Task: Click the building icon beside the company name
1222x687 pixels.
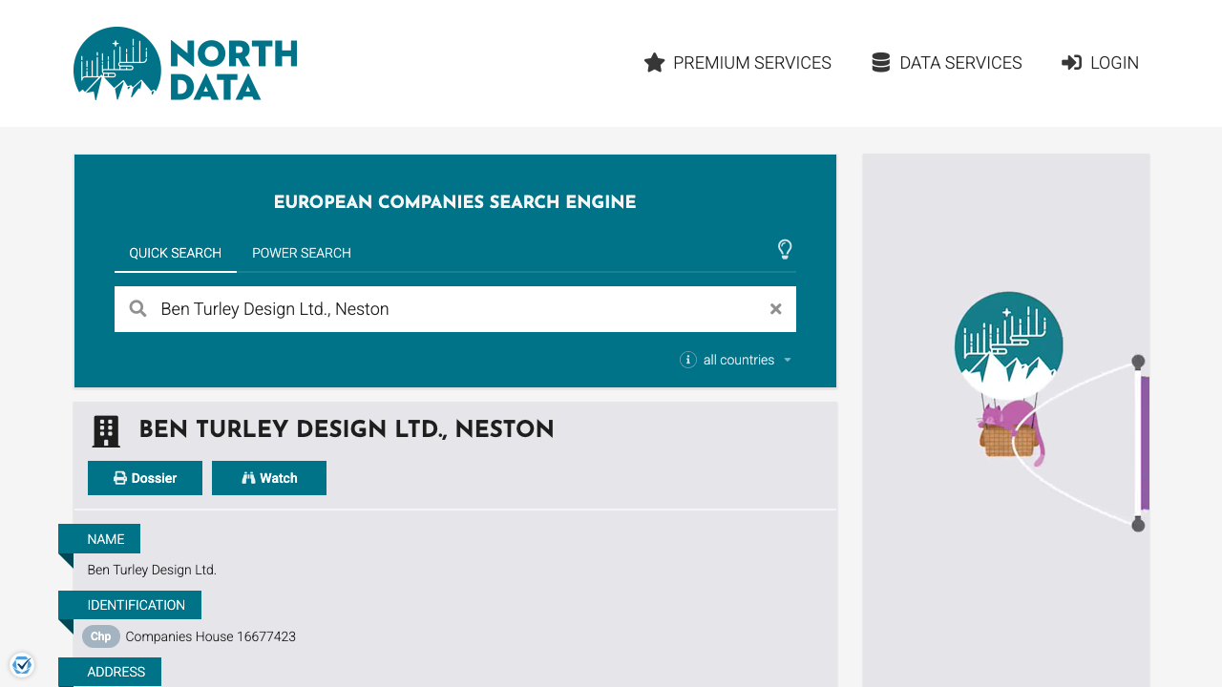Action: [105, 430]
